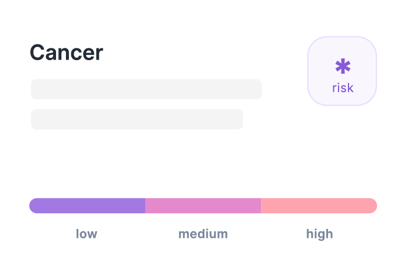This screenshot has height=278, width=408.
Task: Click the purple asterisk icon
Action: point(343,66)
